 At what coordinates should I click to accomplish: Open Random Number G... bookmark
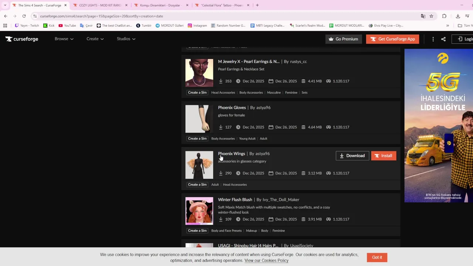(228, 25)
